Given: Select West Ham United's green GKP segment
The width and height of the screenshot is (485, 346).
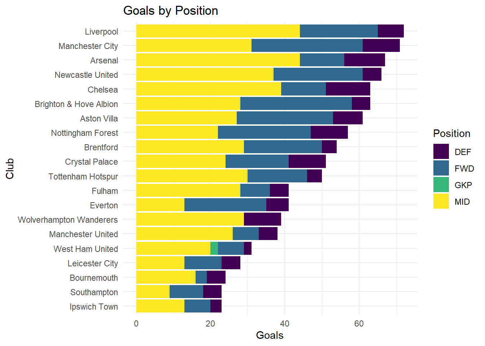Looking at the screenshot, I should tap(214, 249).
